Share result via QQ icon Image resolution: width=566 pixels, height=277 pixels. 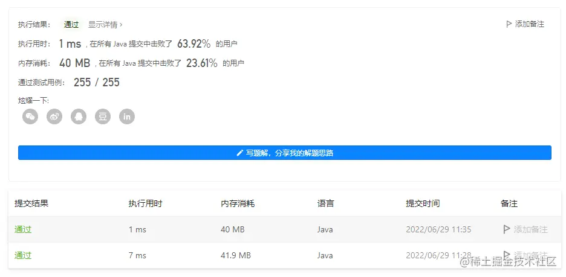click(79, 116)
